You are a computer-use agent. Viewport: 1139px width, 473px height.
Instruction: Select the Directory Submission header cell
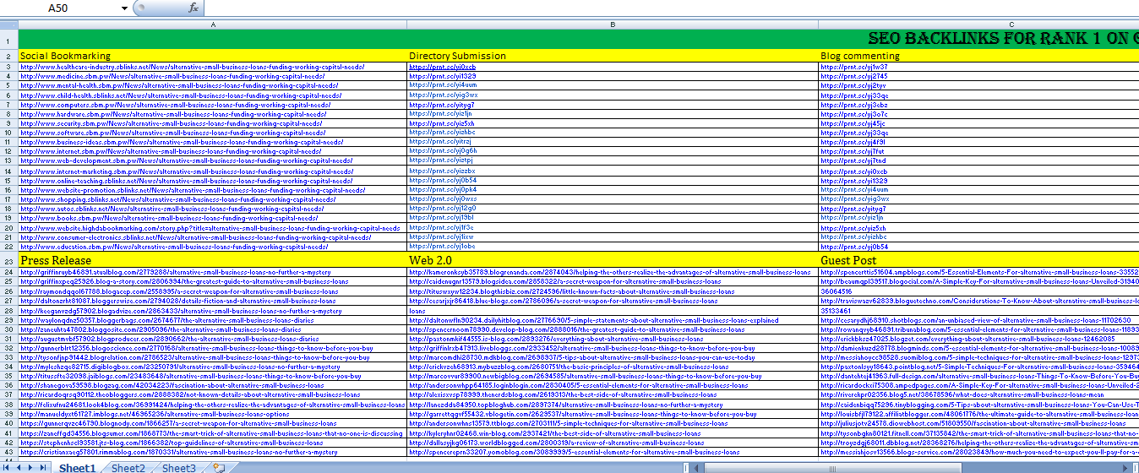coord(612,56)
